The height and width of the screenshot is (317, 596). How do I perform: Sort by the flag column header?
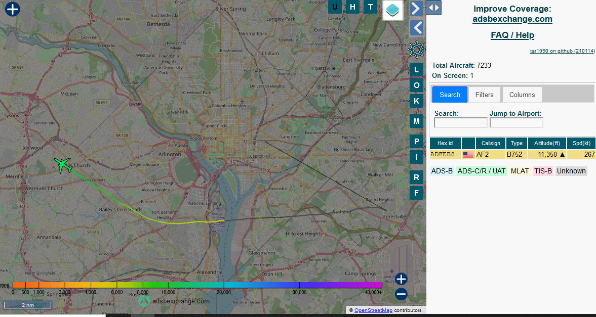click(x=468, y=143)
